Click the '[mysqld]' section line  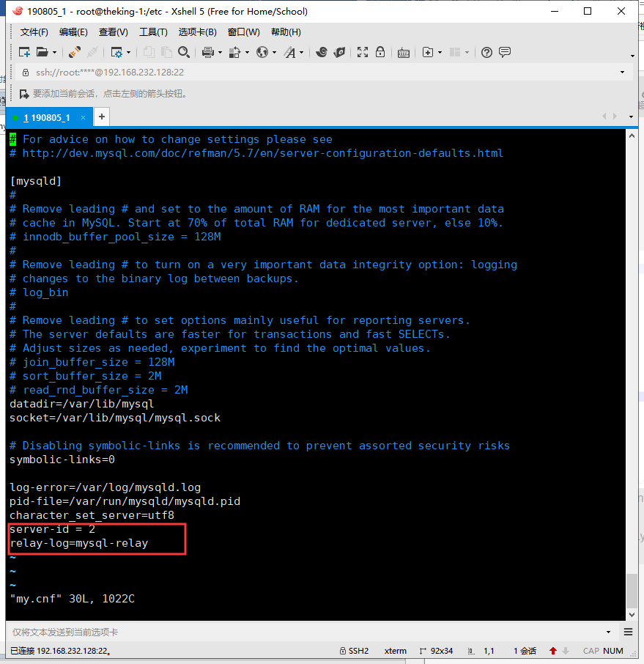click(x=36, y=181)
